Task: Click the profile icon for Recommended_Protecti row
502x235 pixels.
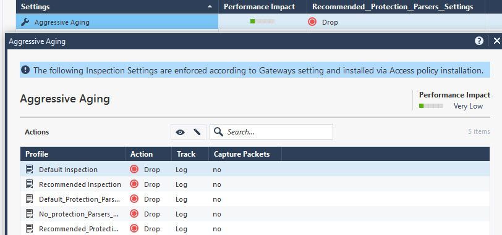Action: click(30, 229)
